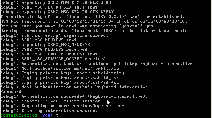Click 'Entering interactive session' line
The height and width of the screenshot is (118, 212).
(49, 111)
